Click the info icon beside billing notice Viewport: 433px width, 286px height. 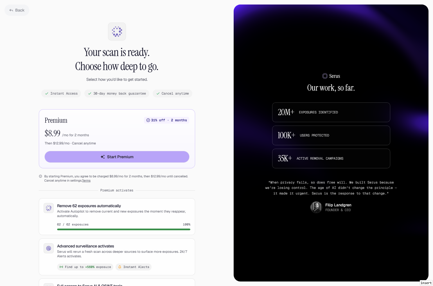pyautogui.click(x=40, y=176)
